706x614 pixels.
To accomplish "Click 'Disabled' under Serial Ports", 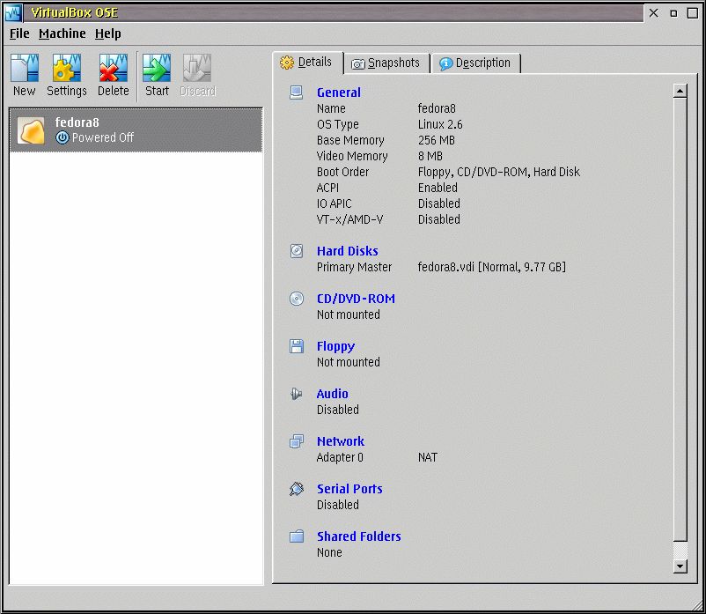I will (338, 505).
